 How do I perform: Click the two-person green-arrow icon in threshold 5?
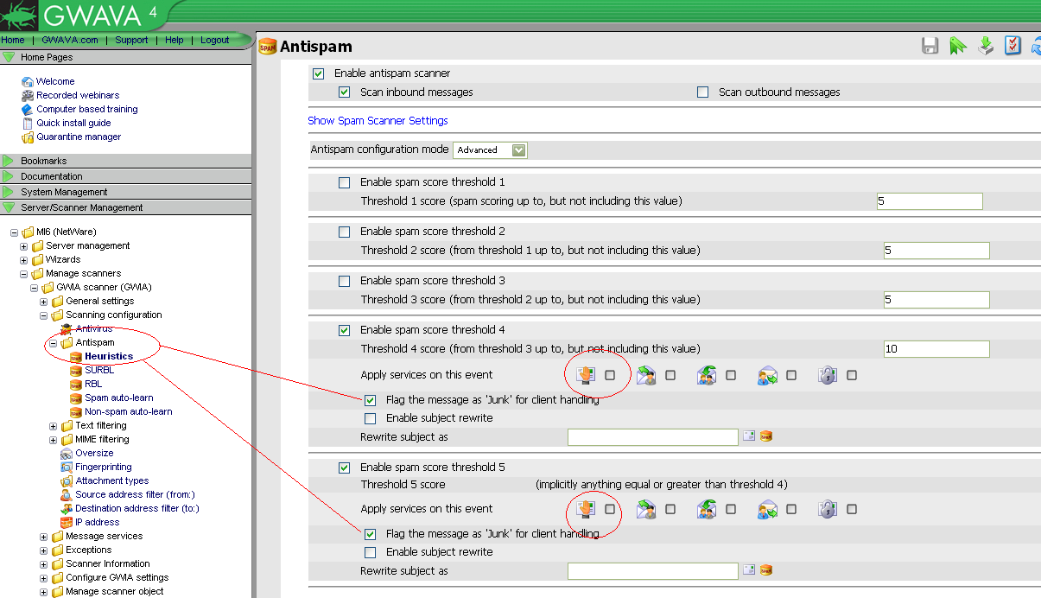coord(708,509)
